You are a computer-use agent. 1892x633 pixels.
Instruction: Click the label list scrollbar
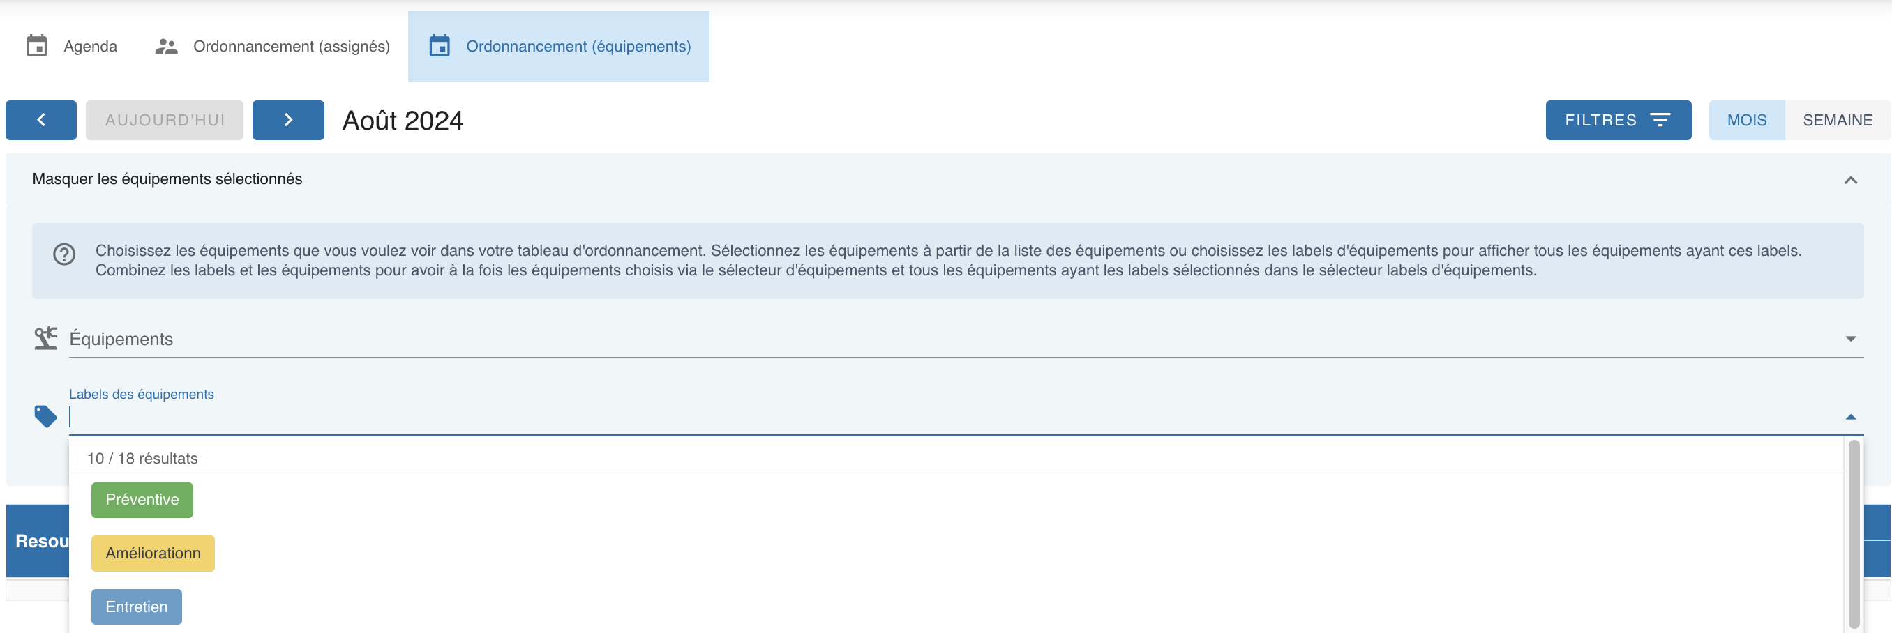coord(1854,533)
